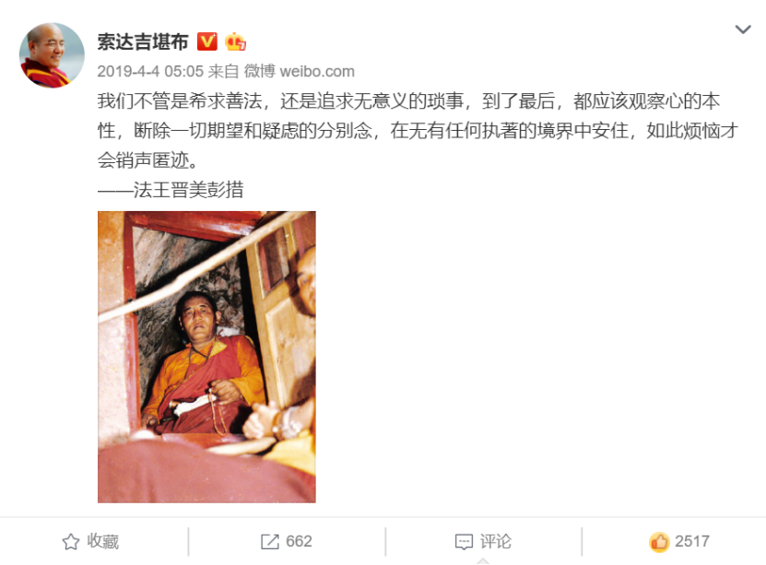The width and height of the screenshot is (766, 565).
Task: Click the star favorite icon
Action: [x=71, y=542]
